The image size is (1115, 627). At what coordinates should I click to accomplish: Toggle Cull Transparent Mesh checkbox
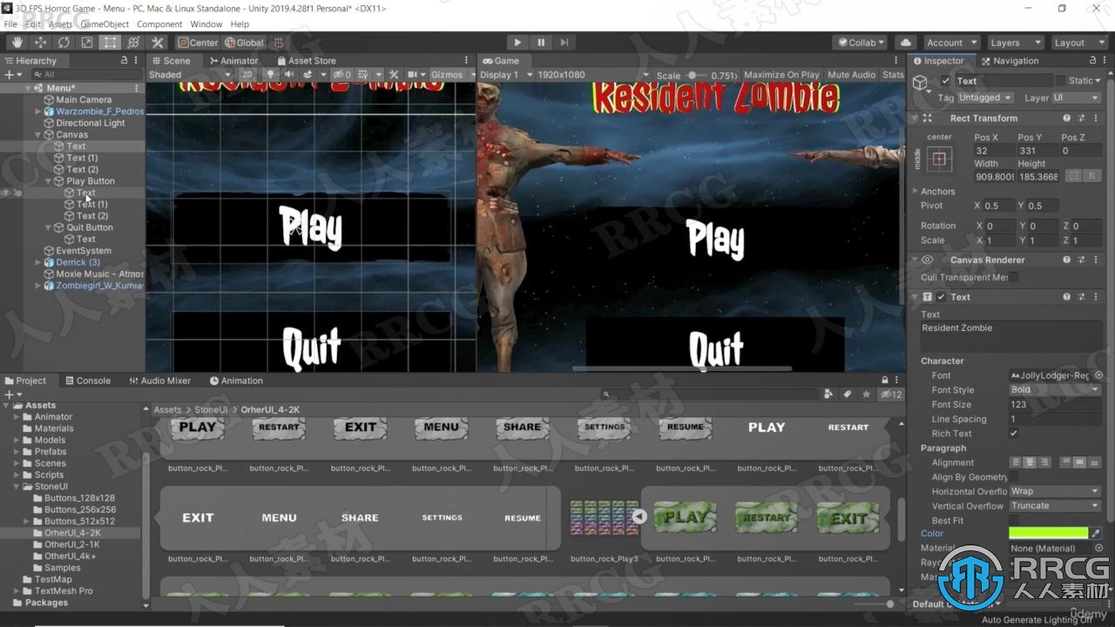pyautogui.click(x=1013, y=278)
